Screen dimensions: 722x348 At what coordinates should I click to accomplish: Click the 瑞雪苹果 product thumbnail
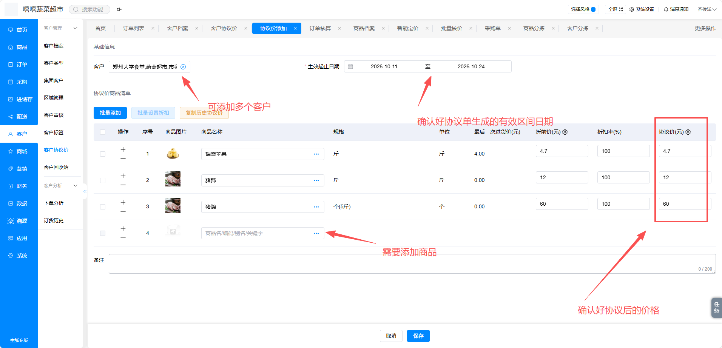[173, 154]
